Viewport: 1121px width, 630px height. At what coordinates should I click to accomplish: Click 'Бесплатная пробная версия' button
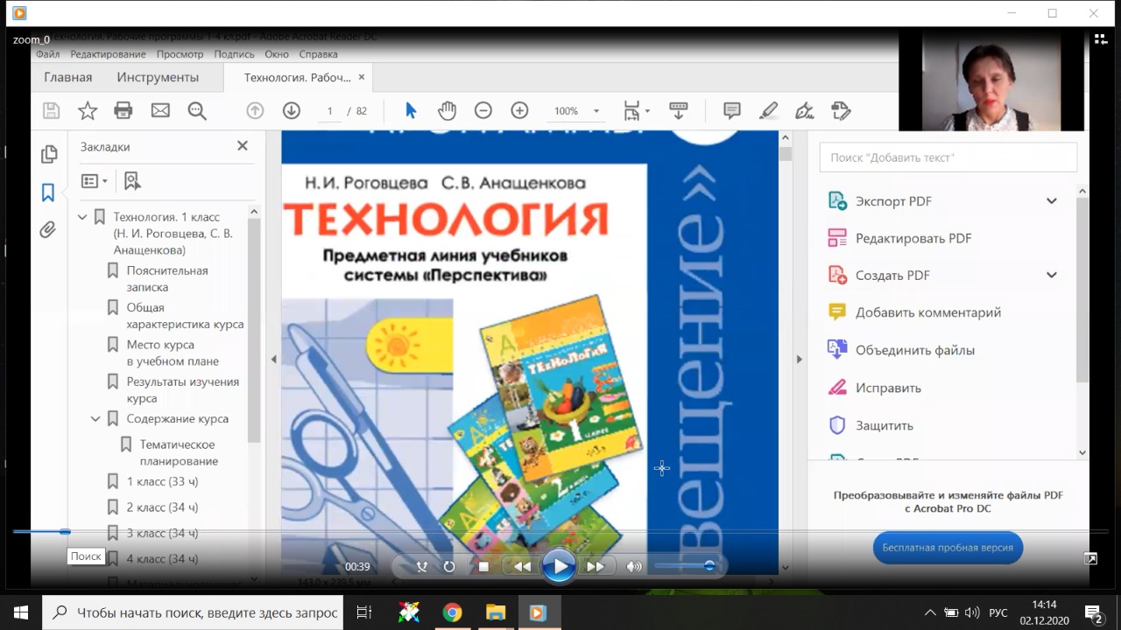pyautogui.click(x=948, y=548)
